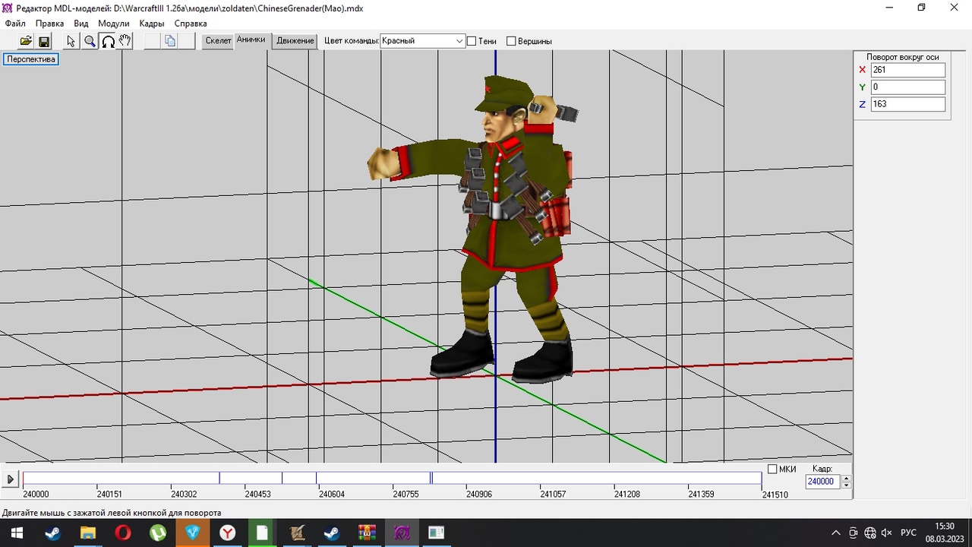Open the Правка menu
Image resolution: width=972 pixels, height=547 pixels.
pos(50,24)
